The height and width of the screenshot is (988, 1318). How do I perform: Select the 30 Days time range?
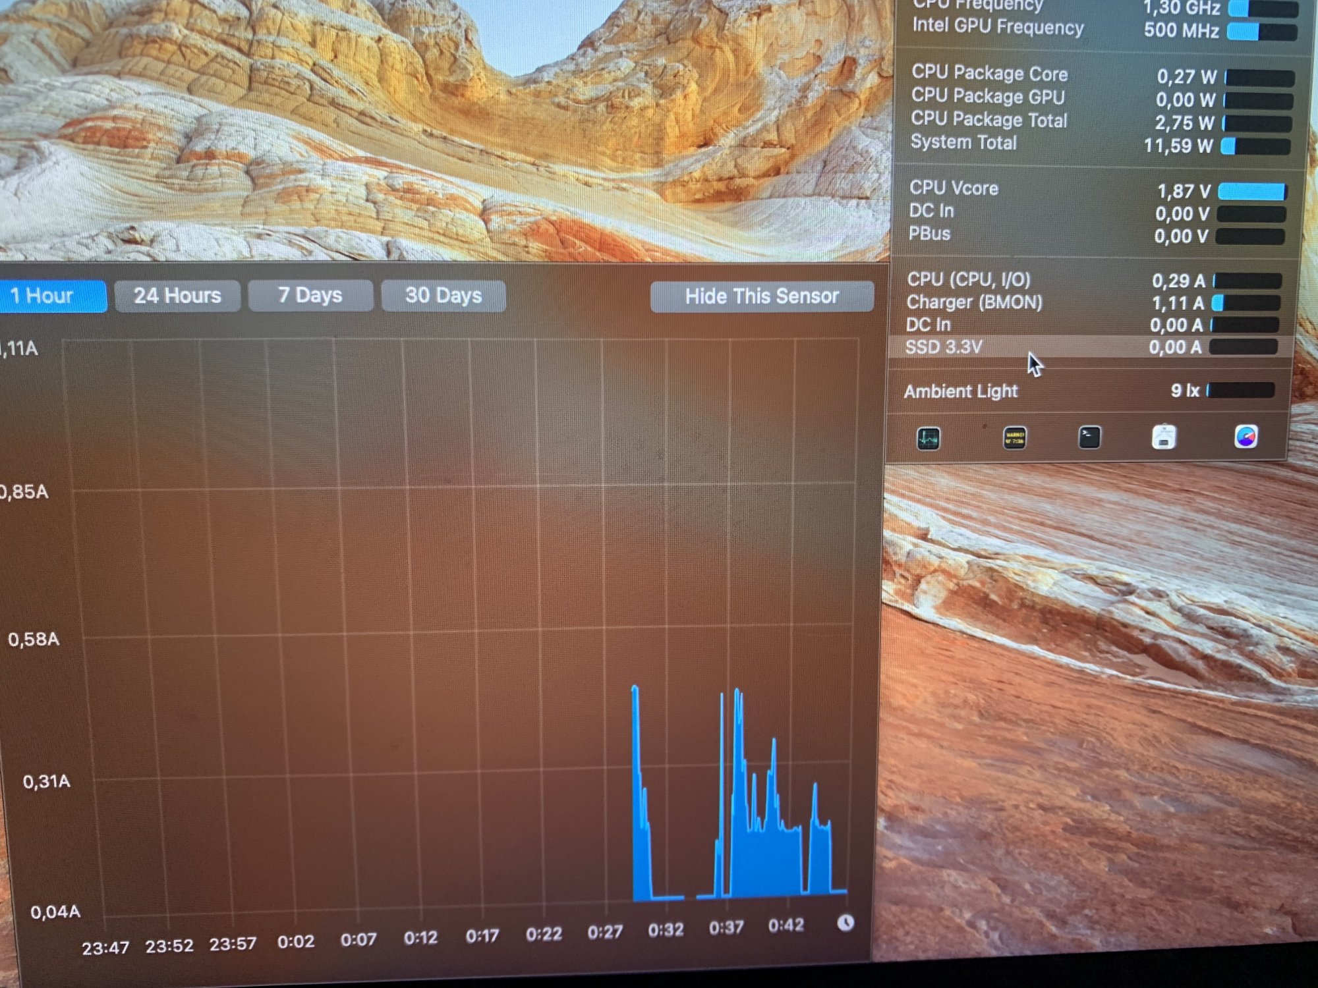point(444,295)
